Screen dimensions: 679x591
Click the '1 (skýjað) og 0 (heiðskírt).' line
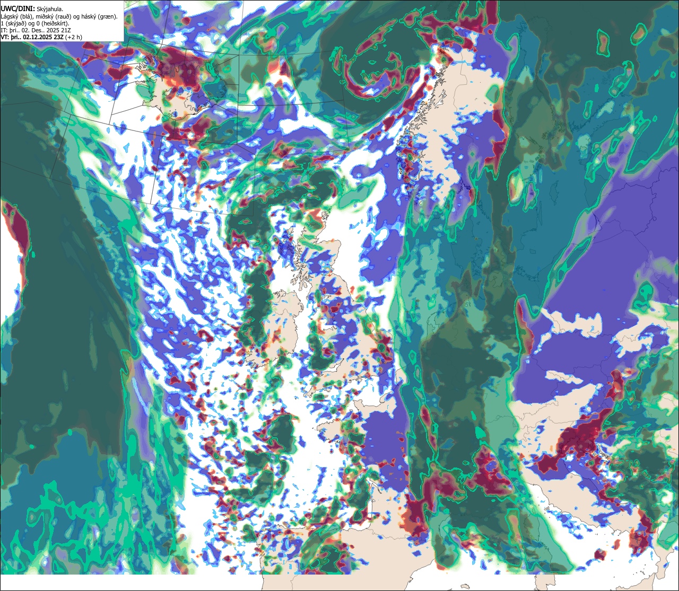pyautogui.click(x=35, y=23)
